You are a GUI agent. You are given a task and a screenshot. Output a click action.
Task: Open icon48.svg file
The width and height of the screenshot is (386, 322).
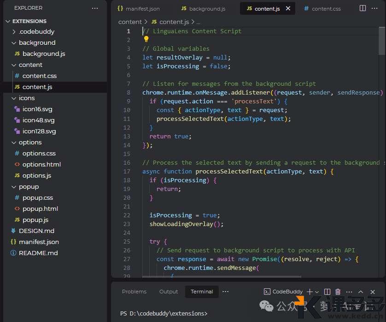click(38, 120)
